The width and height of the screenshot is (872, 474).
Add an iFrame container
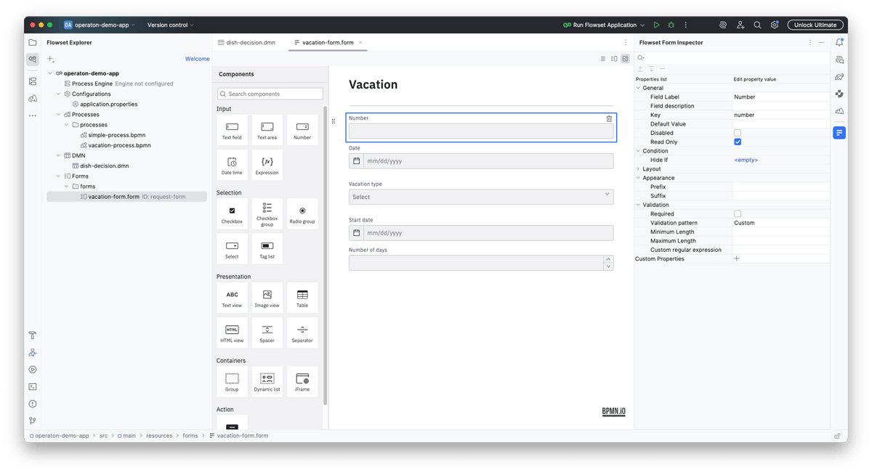pyautogui.click(x=302, y=381)
